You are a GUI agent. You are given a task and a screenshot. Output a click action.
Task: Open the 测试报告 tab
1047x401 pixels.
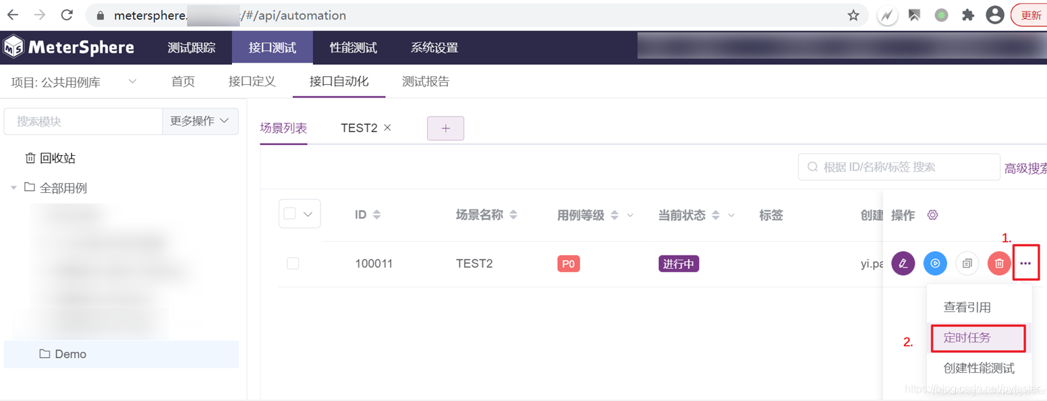tap(426, 82)
